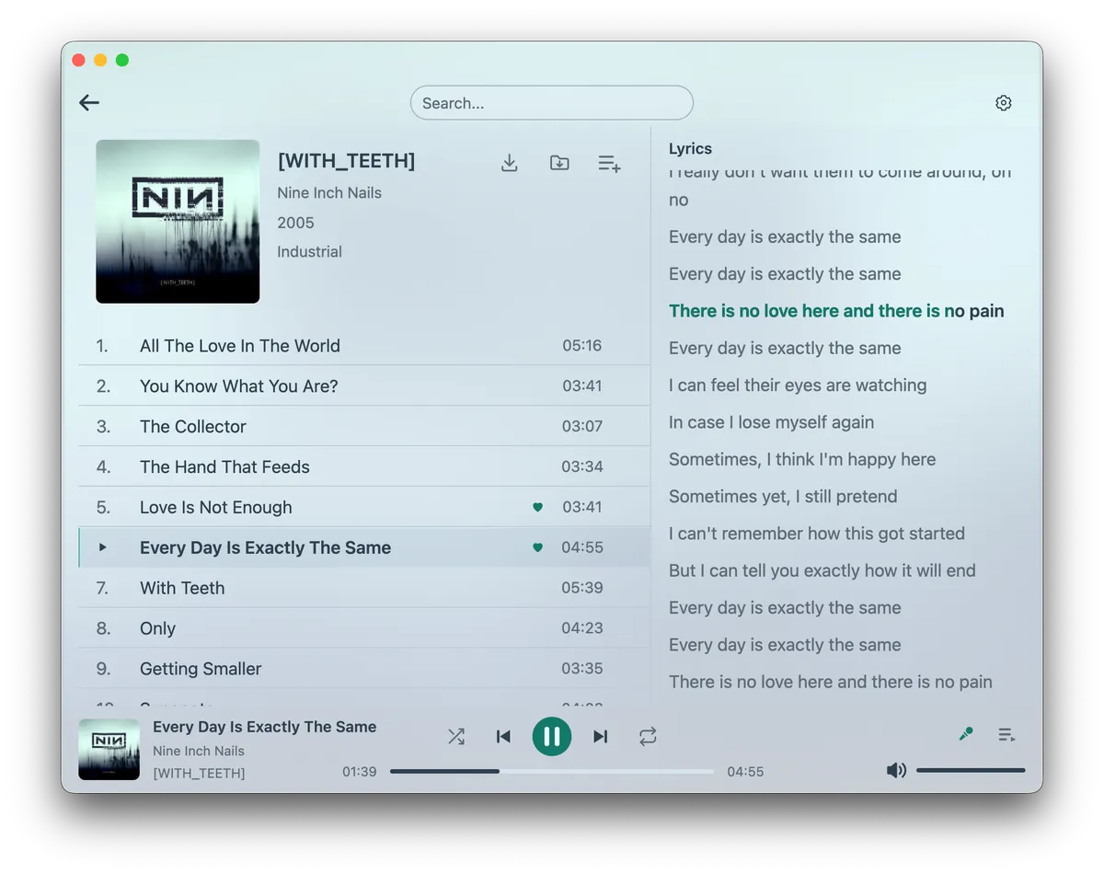Play track Love Is Not Enough
The image size is (1104, 874).
364,507
